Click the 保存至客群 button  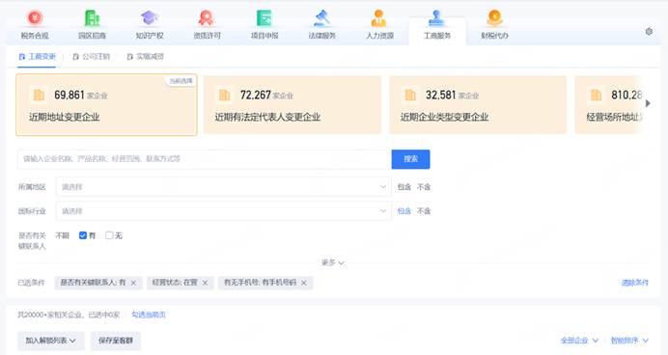pyautogui.click(x=116, y=341)
